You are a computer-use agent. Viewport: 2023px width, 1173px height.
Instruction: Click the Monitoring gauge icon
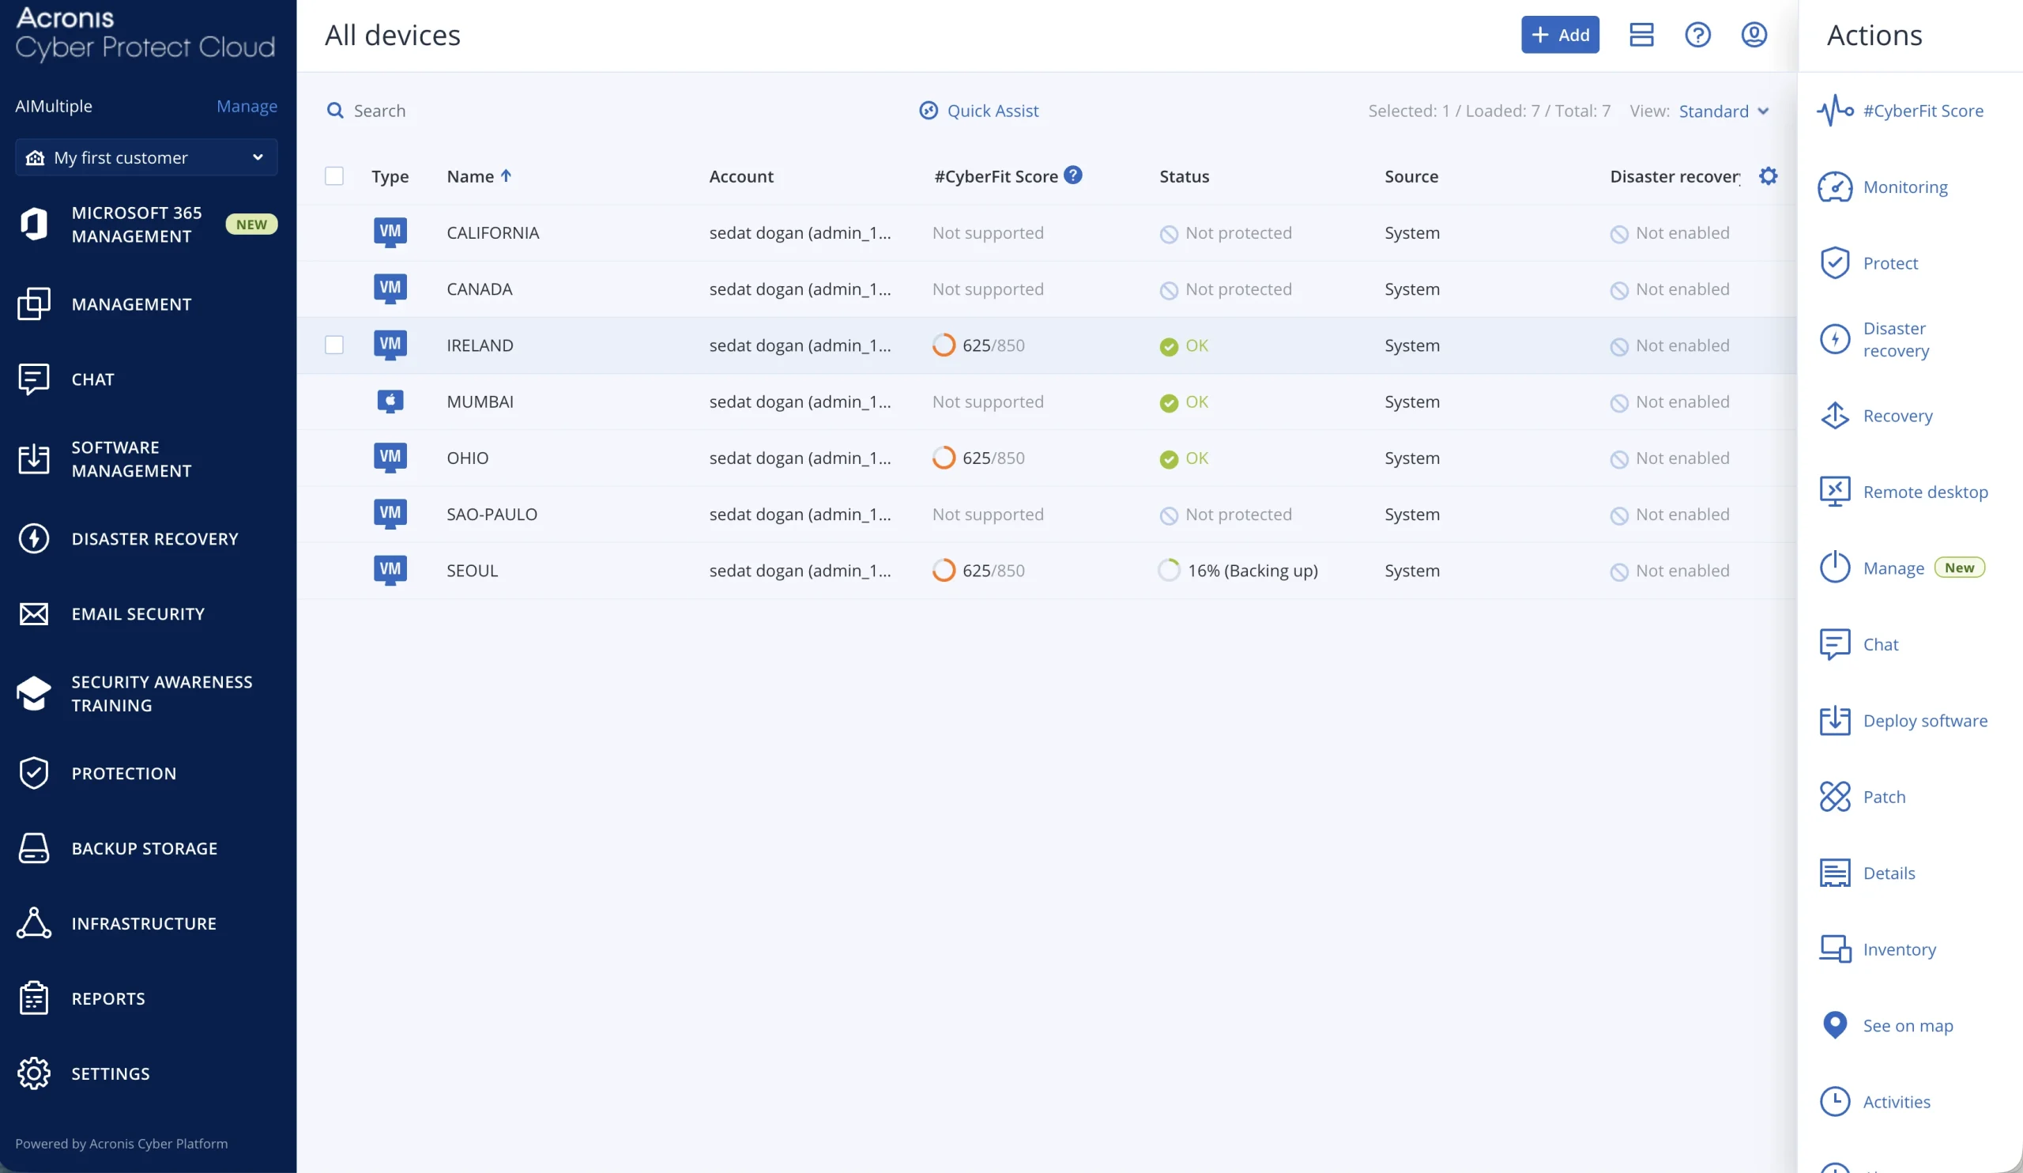pos(1834,187)
